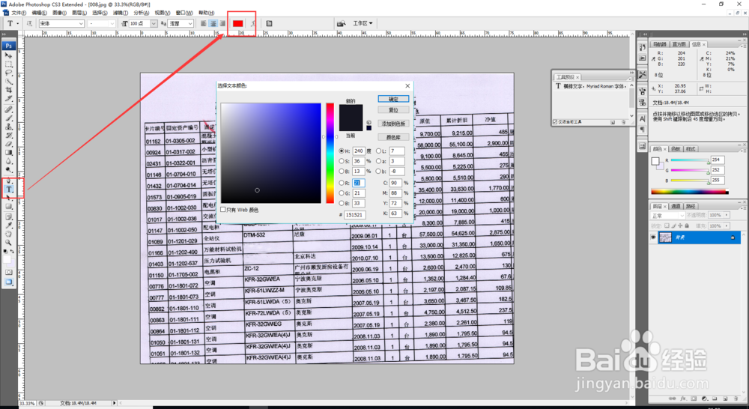Click the 确定 button in color picker
Image resolution: width=749 pixels, height=409 pixels.
[x=393, y=99]
